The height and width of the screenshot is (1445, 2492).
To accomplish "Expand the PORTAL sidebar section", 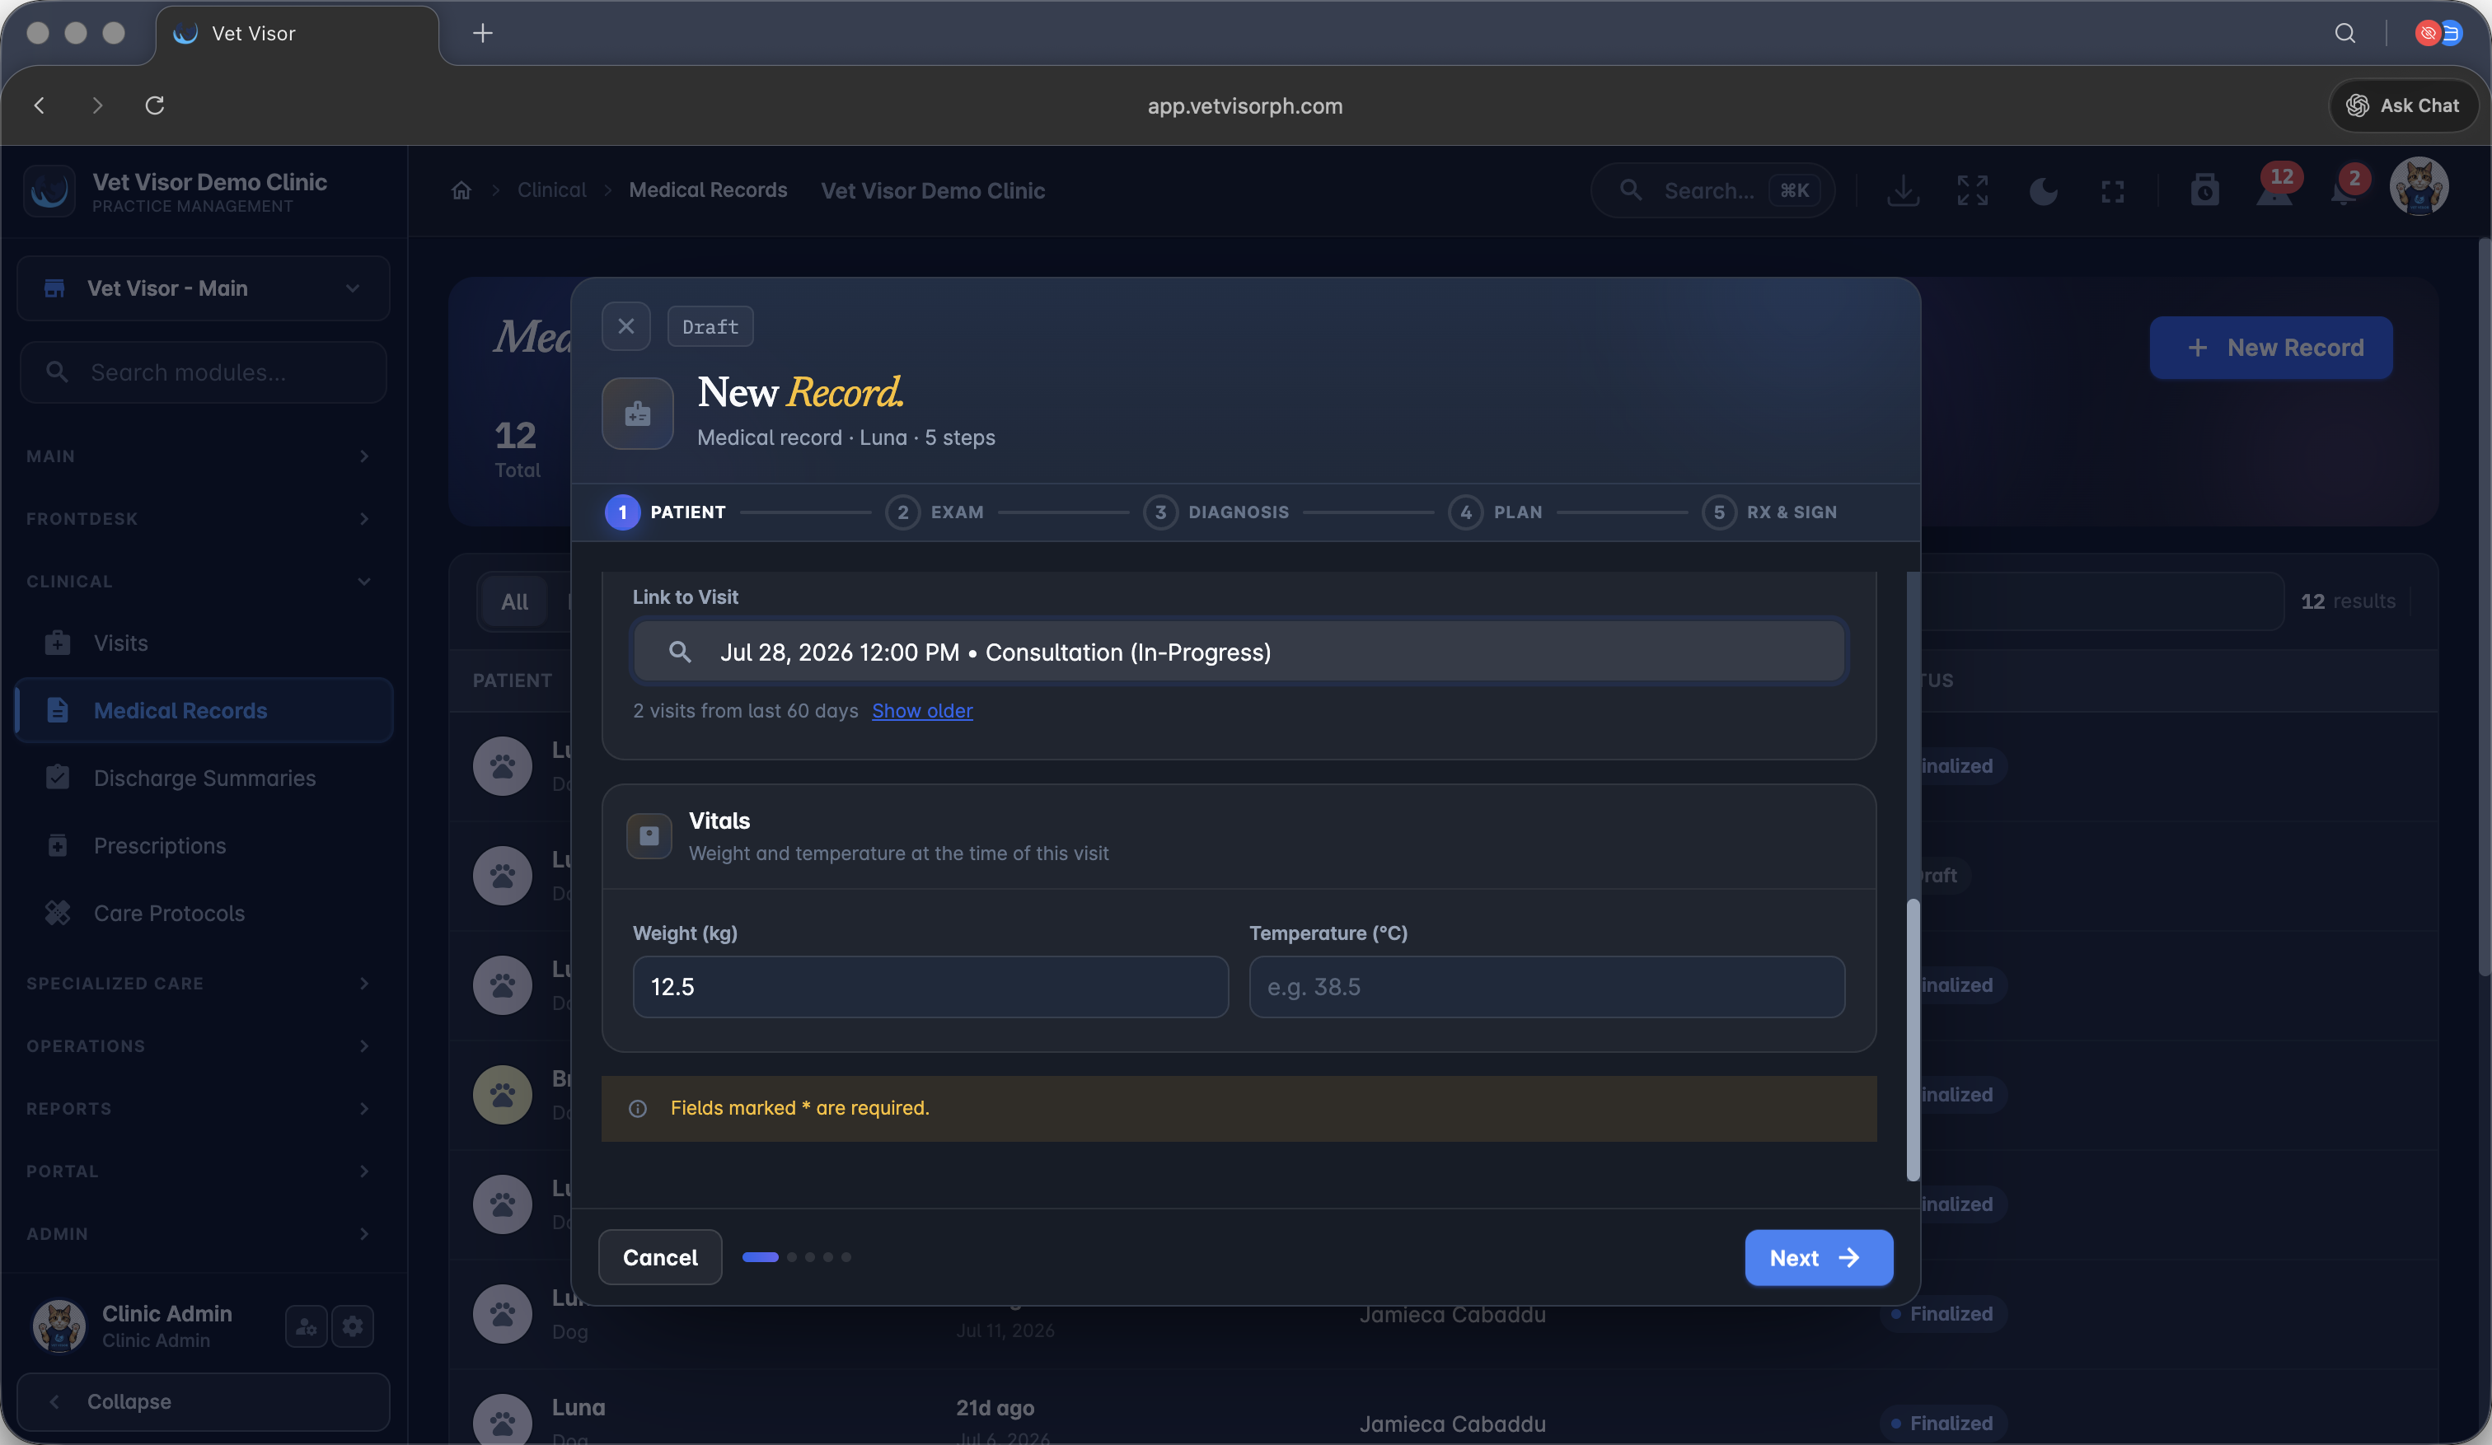I will 199,1170.
